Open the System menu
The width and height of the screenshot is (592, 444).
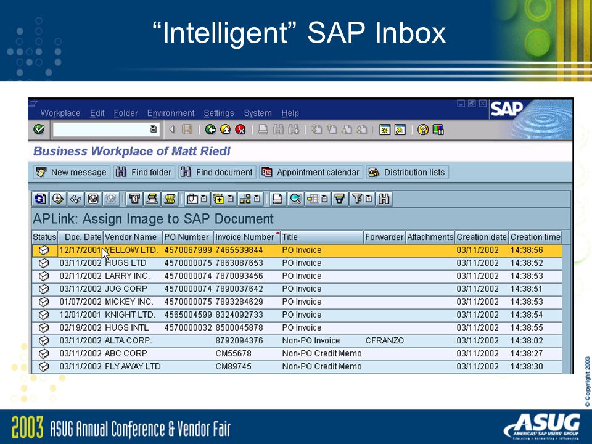258,113
